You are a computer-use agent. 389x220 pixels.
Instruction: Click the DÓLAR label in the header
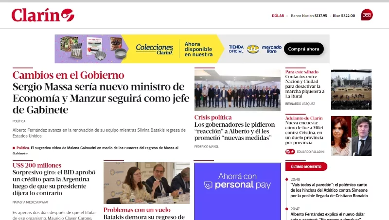click(278, 16)
